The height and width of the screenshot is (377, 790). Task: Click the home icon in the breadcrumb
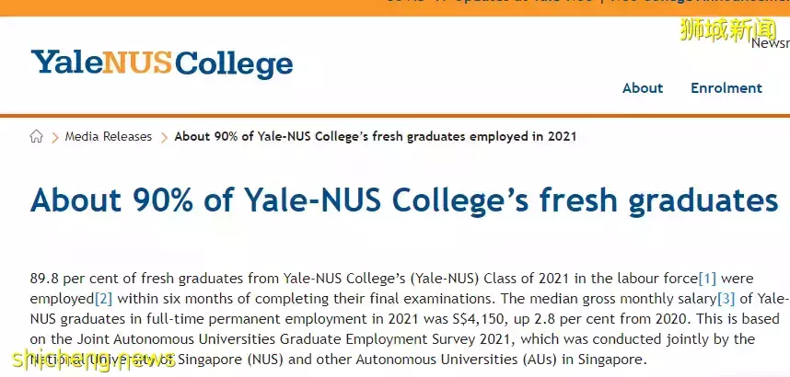pos(37,136)
